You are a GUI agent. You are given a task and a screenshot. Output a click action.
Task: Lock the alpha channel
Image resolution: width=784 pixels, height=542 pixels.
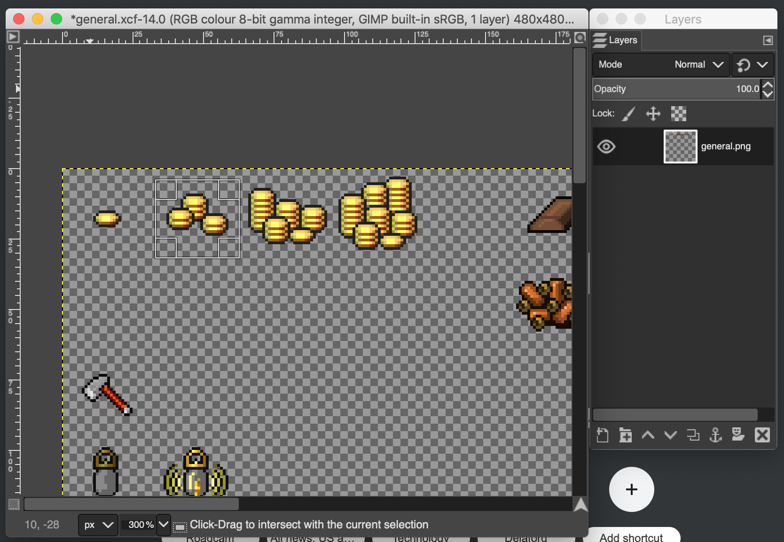click(678, 114)
